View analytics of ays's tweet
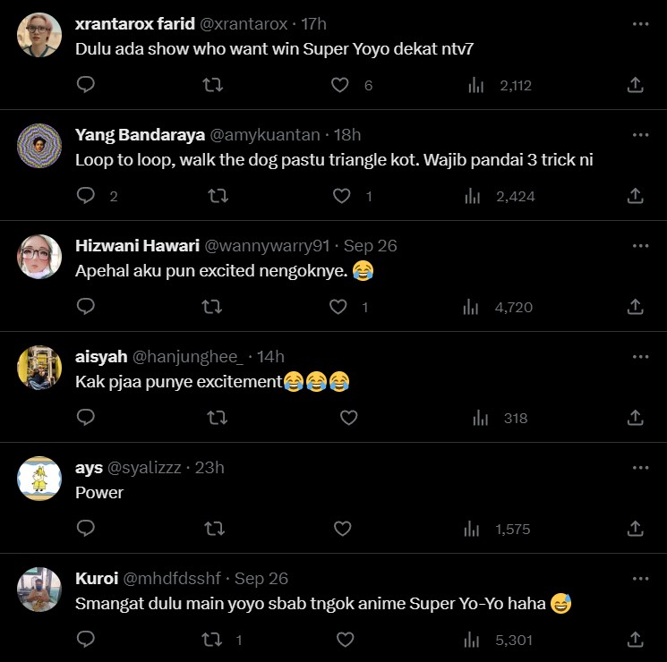This screenshot has width=667, height=662. point(472,529)
